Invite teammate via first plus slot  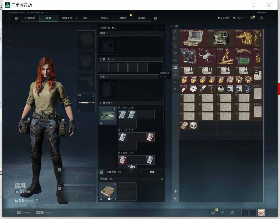click(245, 212)
